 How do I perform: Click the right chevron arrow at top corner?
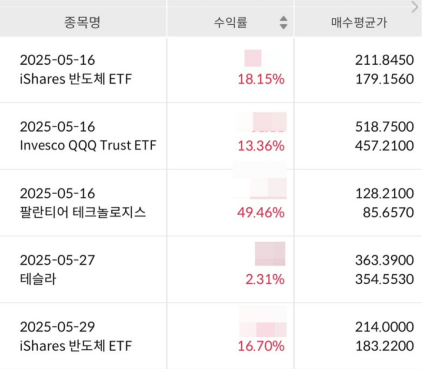[415, 7]
